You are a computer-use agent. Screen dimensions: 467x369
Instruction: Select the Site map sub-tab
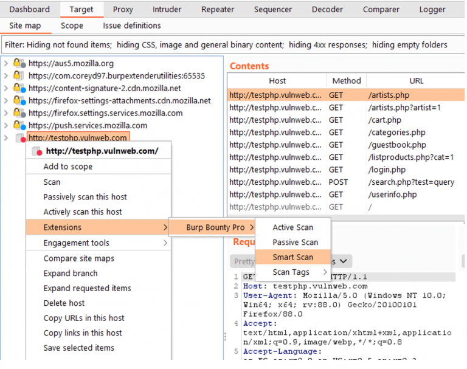pos(25,26)
